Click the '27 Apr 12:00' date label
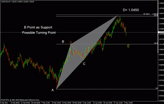Viewport: 164px width, 104px height. point(118,103)
